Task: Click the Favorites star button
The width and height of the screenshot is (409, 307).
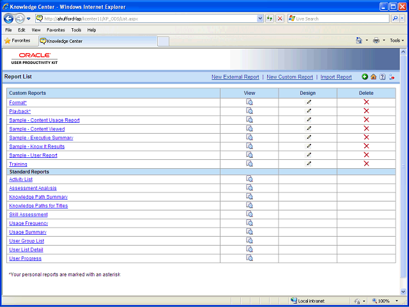Action: 17,41
